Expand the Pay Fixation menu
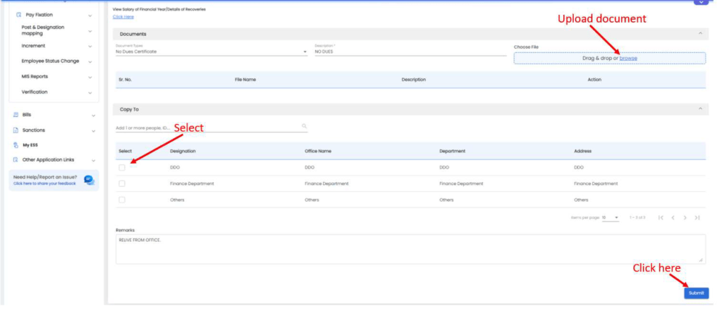Screen dimensions: 722x316 pyautogui.click(x=90, y=16)
